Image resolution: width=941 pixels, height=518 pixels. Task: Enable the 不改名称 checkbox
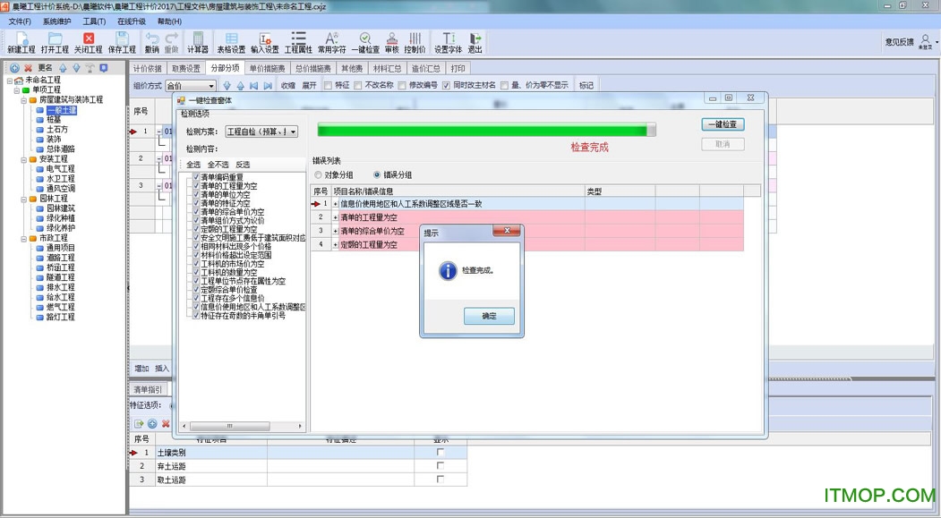point(359,86)
